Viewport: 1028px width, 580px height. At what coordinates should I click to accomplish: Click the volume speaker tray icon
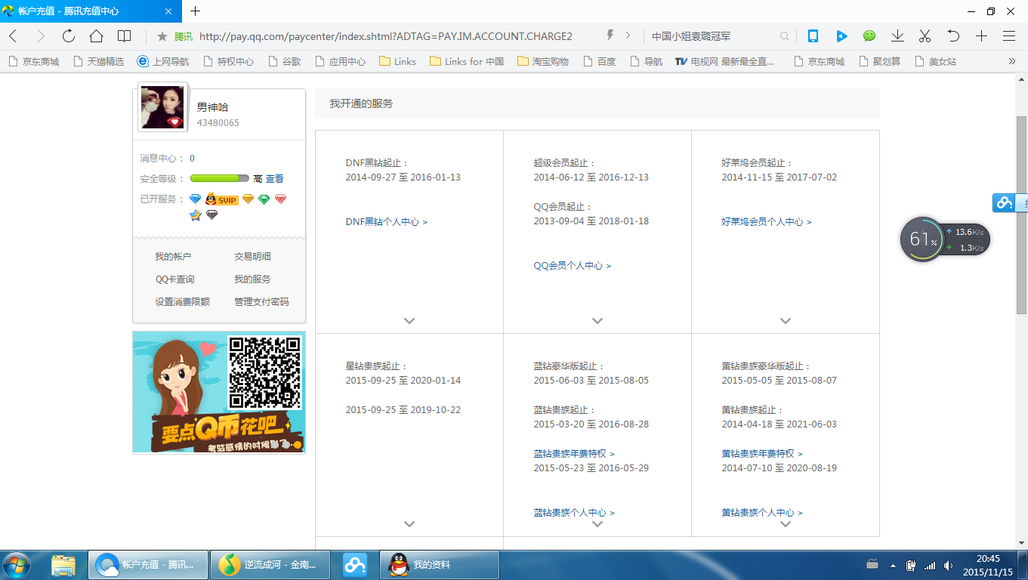948,565
